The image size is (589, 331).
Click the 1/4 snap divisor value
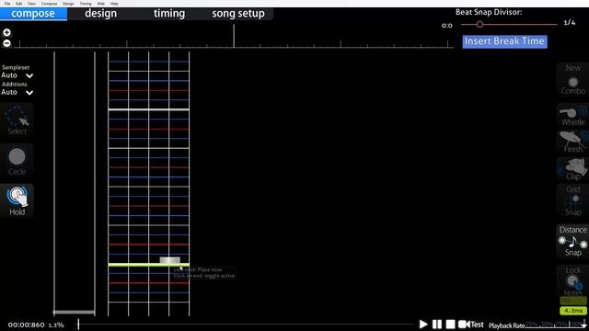(570, 22)
